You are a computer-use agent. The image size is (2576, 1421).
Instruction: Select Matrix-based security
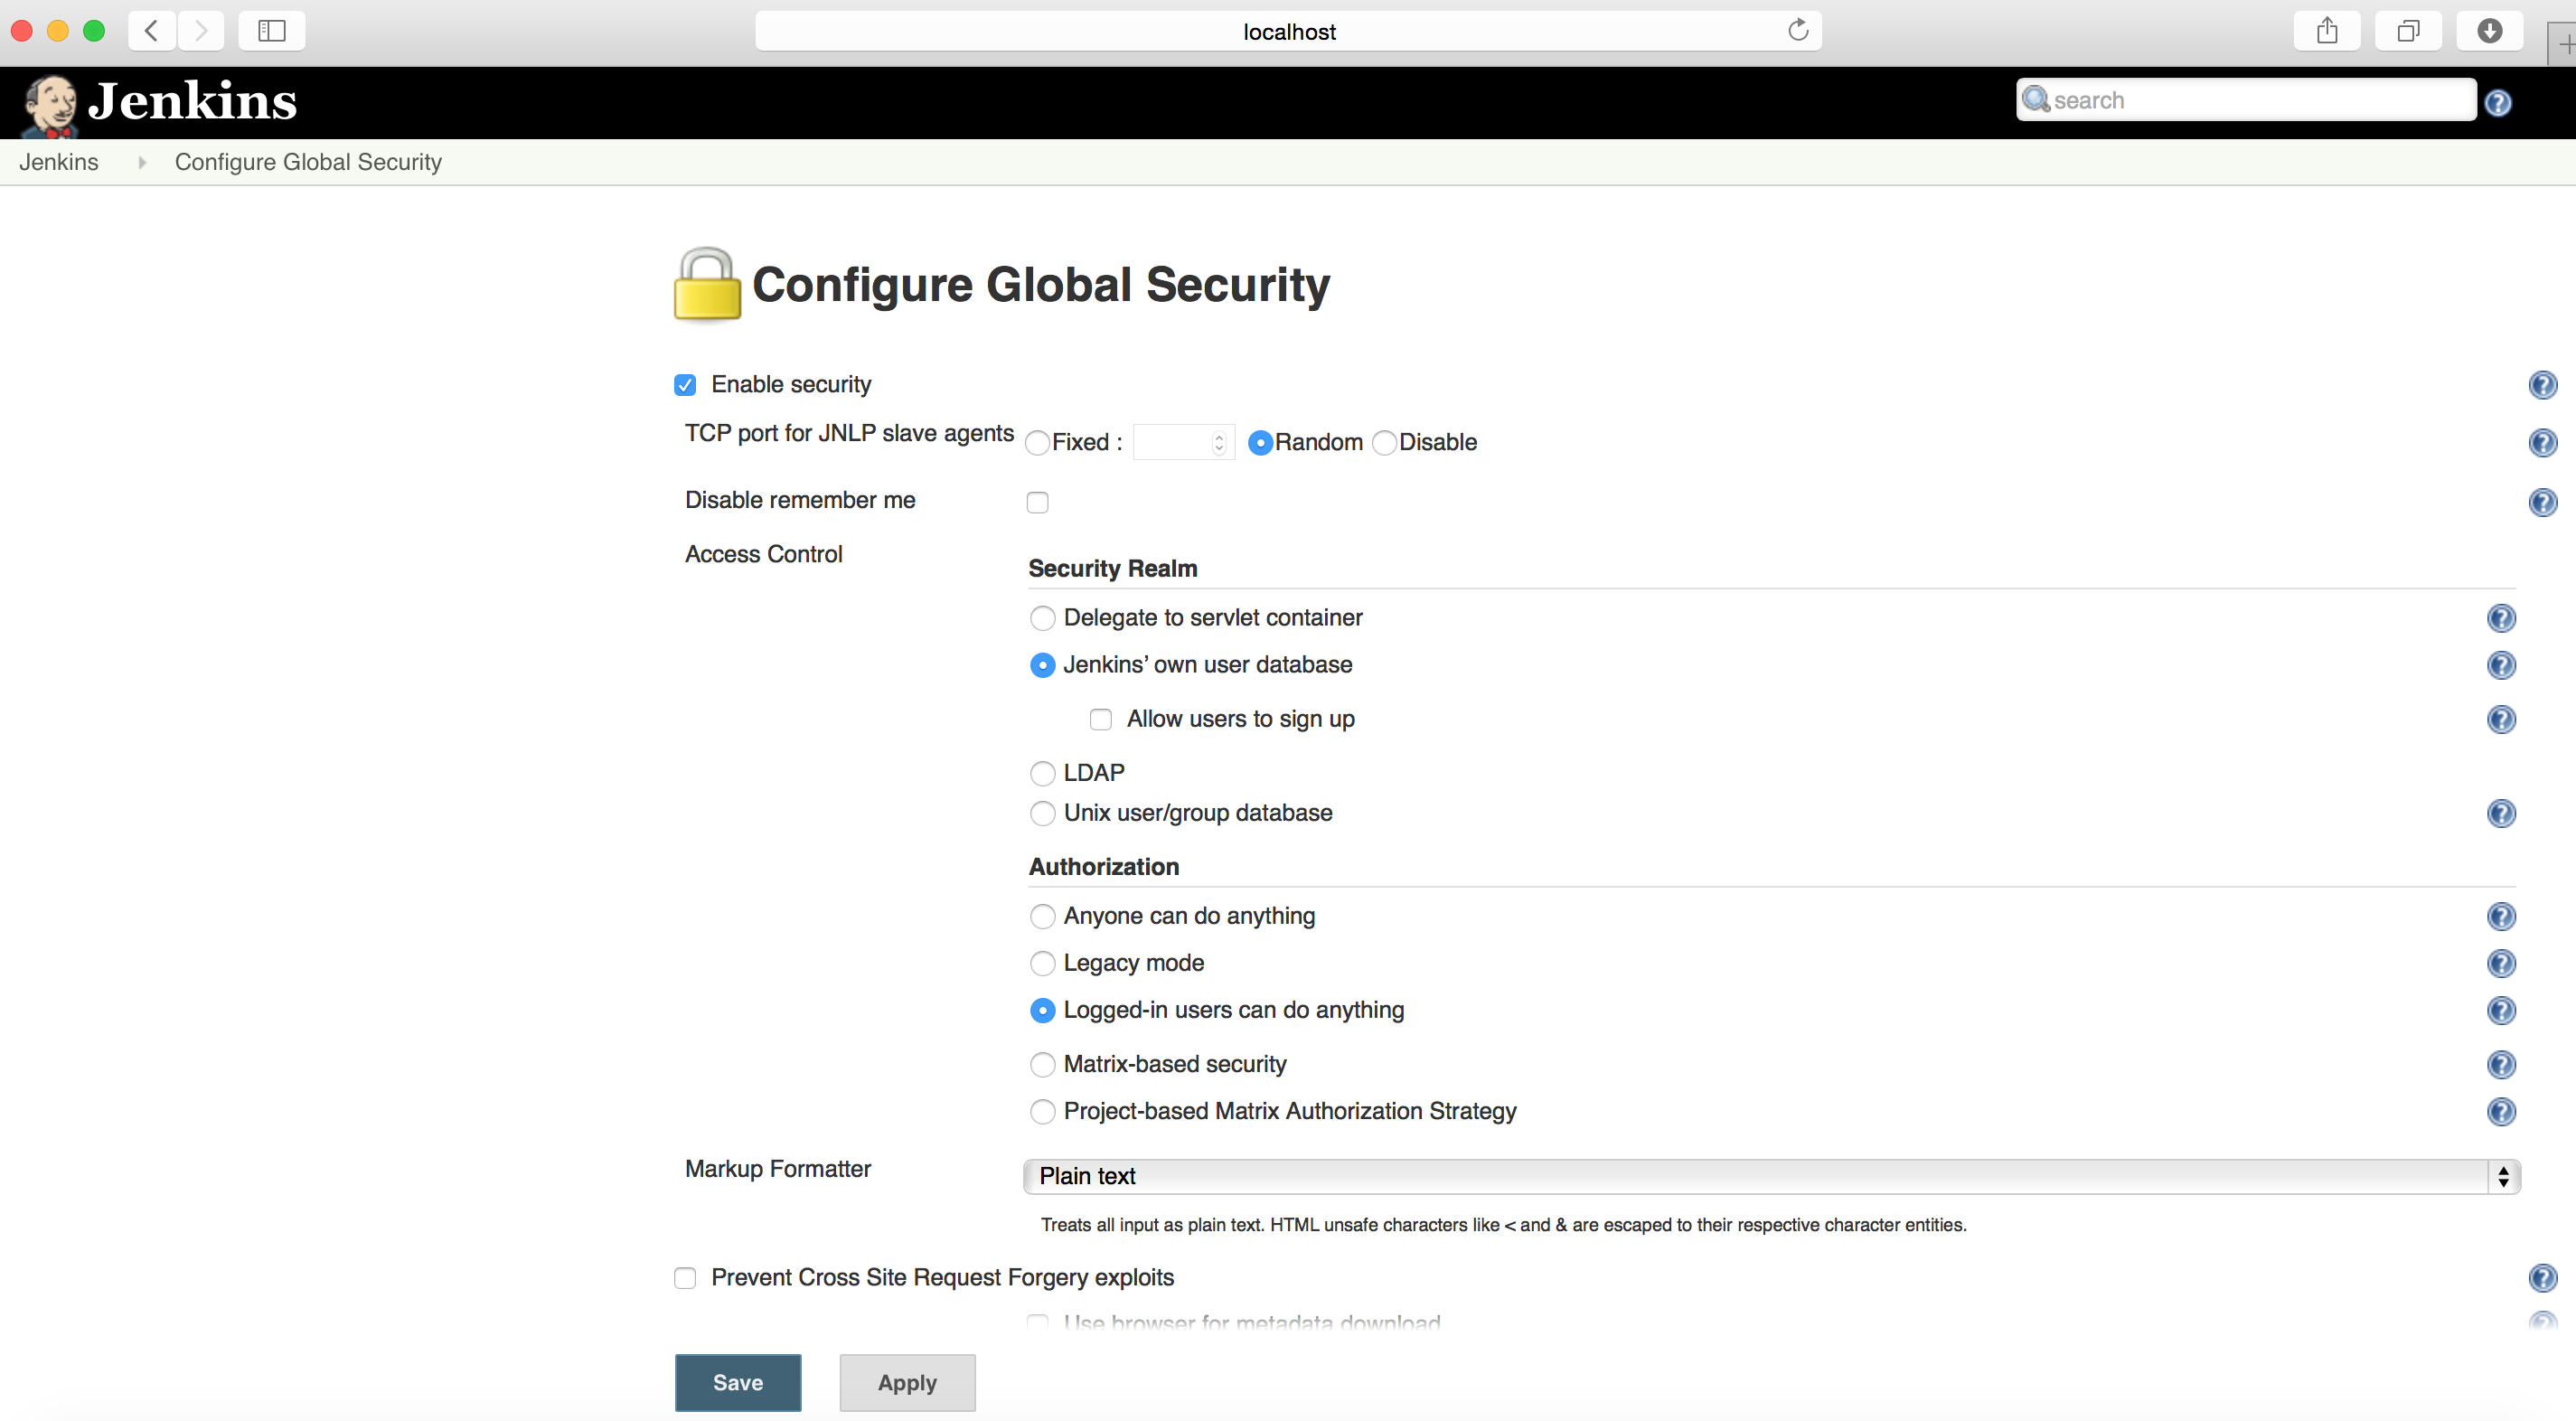pos(1042,1064)
